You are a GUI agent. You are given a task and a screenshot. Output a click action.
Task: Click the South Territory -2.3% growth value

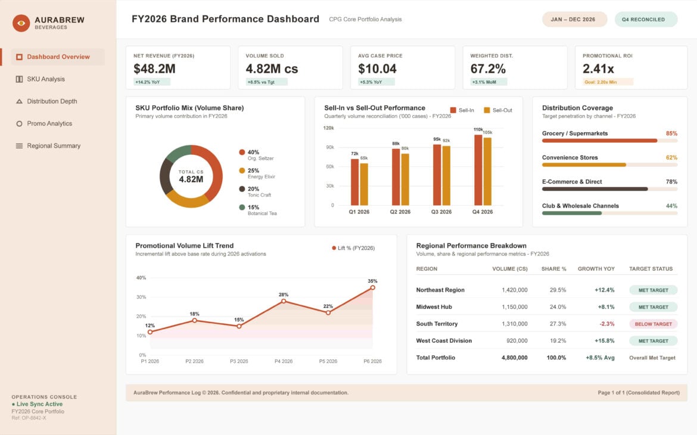pyautogui.click(x=607, y=324)
